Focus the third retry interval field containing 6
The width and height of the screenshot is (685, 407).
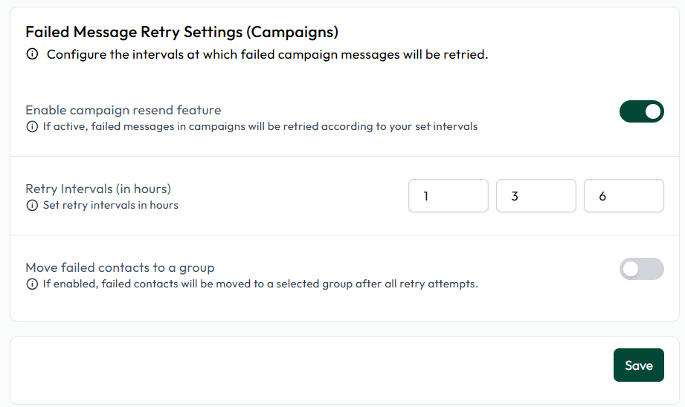624,196
